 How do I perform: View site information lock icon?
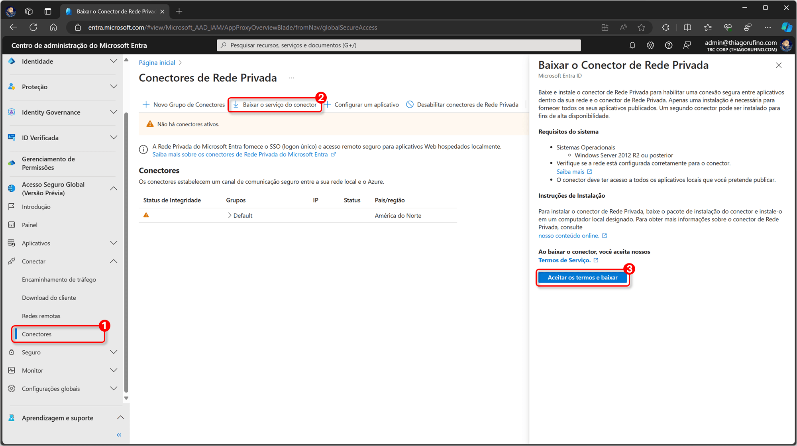78,28
